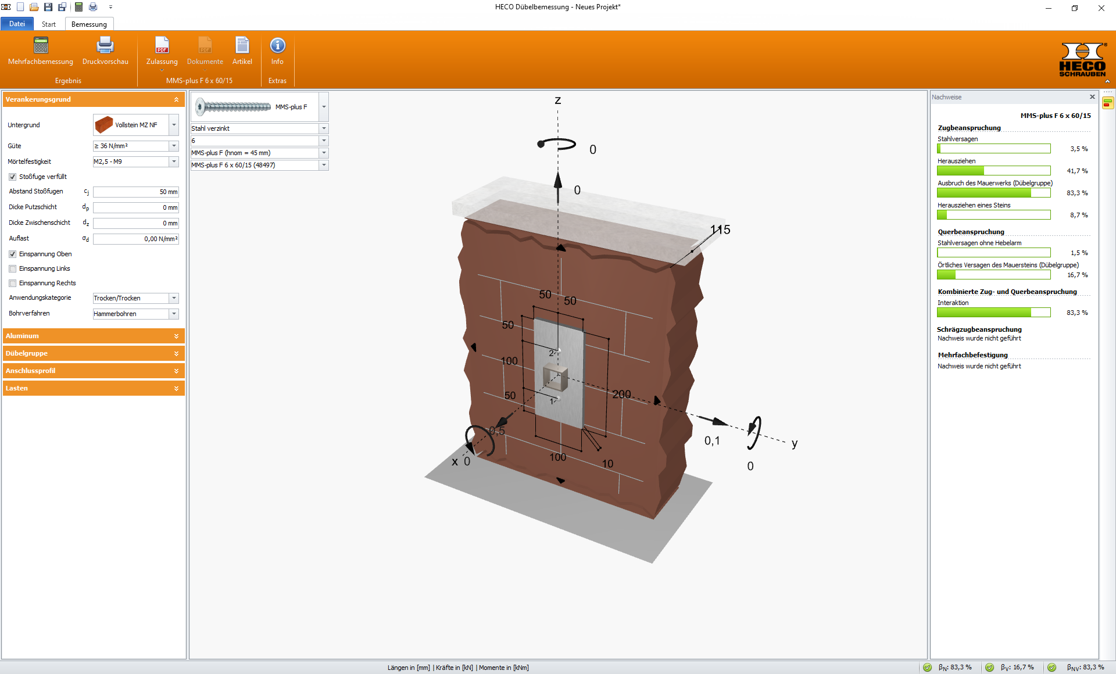Click the βNV status check icon

[1052, 668]
